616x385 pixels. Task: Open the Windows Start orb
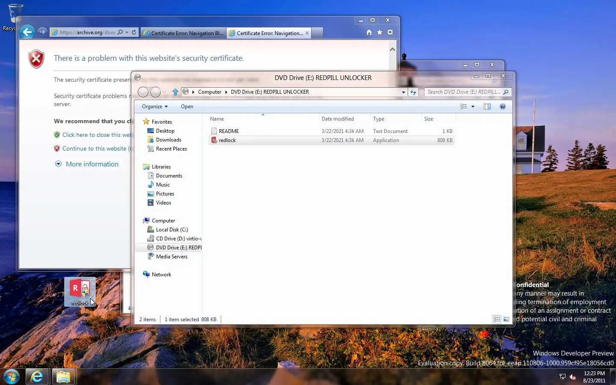(12, 376)
